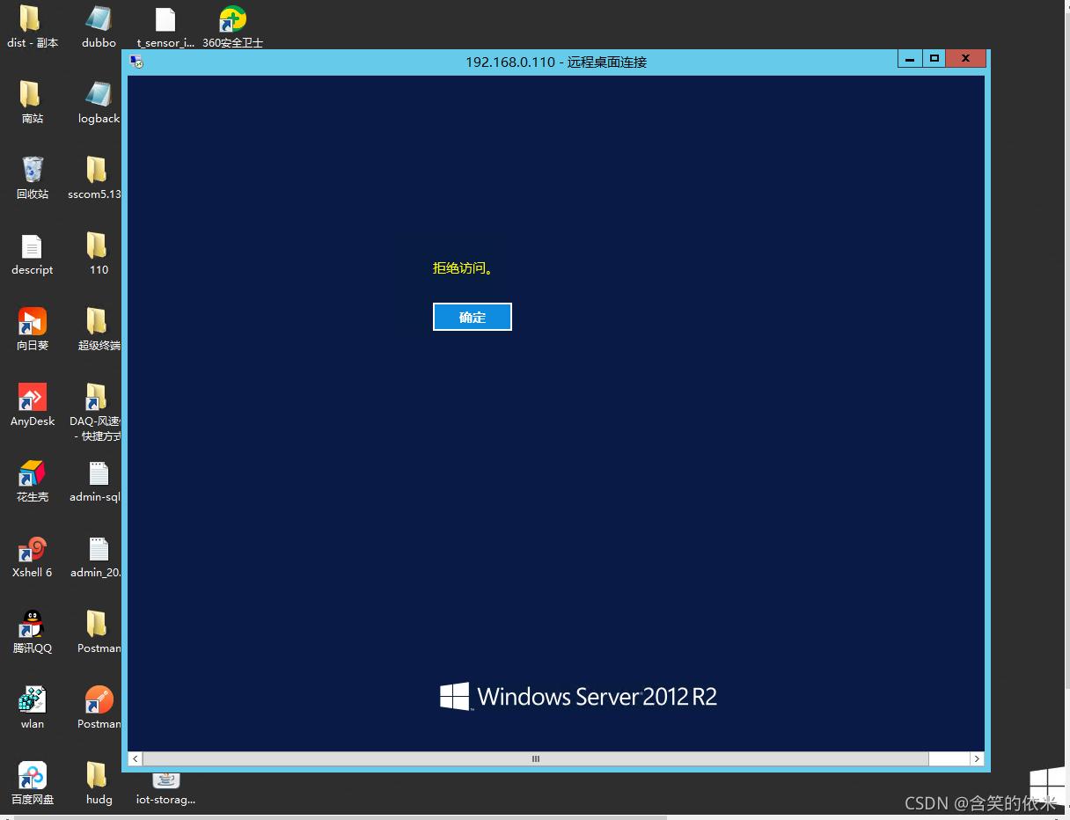Click the scrollbar right arrow in remote window
The height and width of the screenshot is (820, 1070).
[977, 758]
